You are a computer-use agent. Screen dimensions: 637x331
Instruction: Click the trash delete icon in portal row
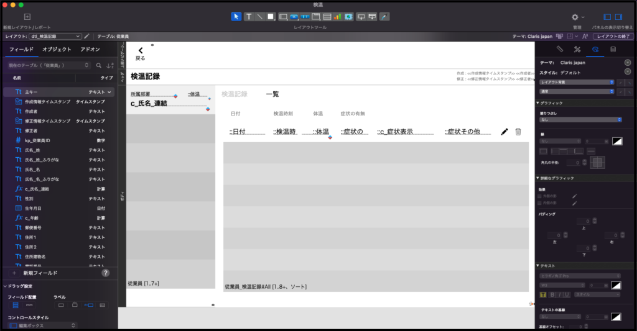tap(518, 132)
